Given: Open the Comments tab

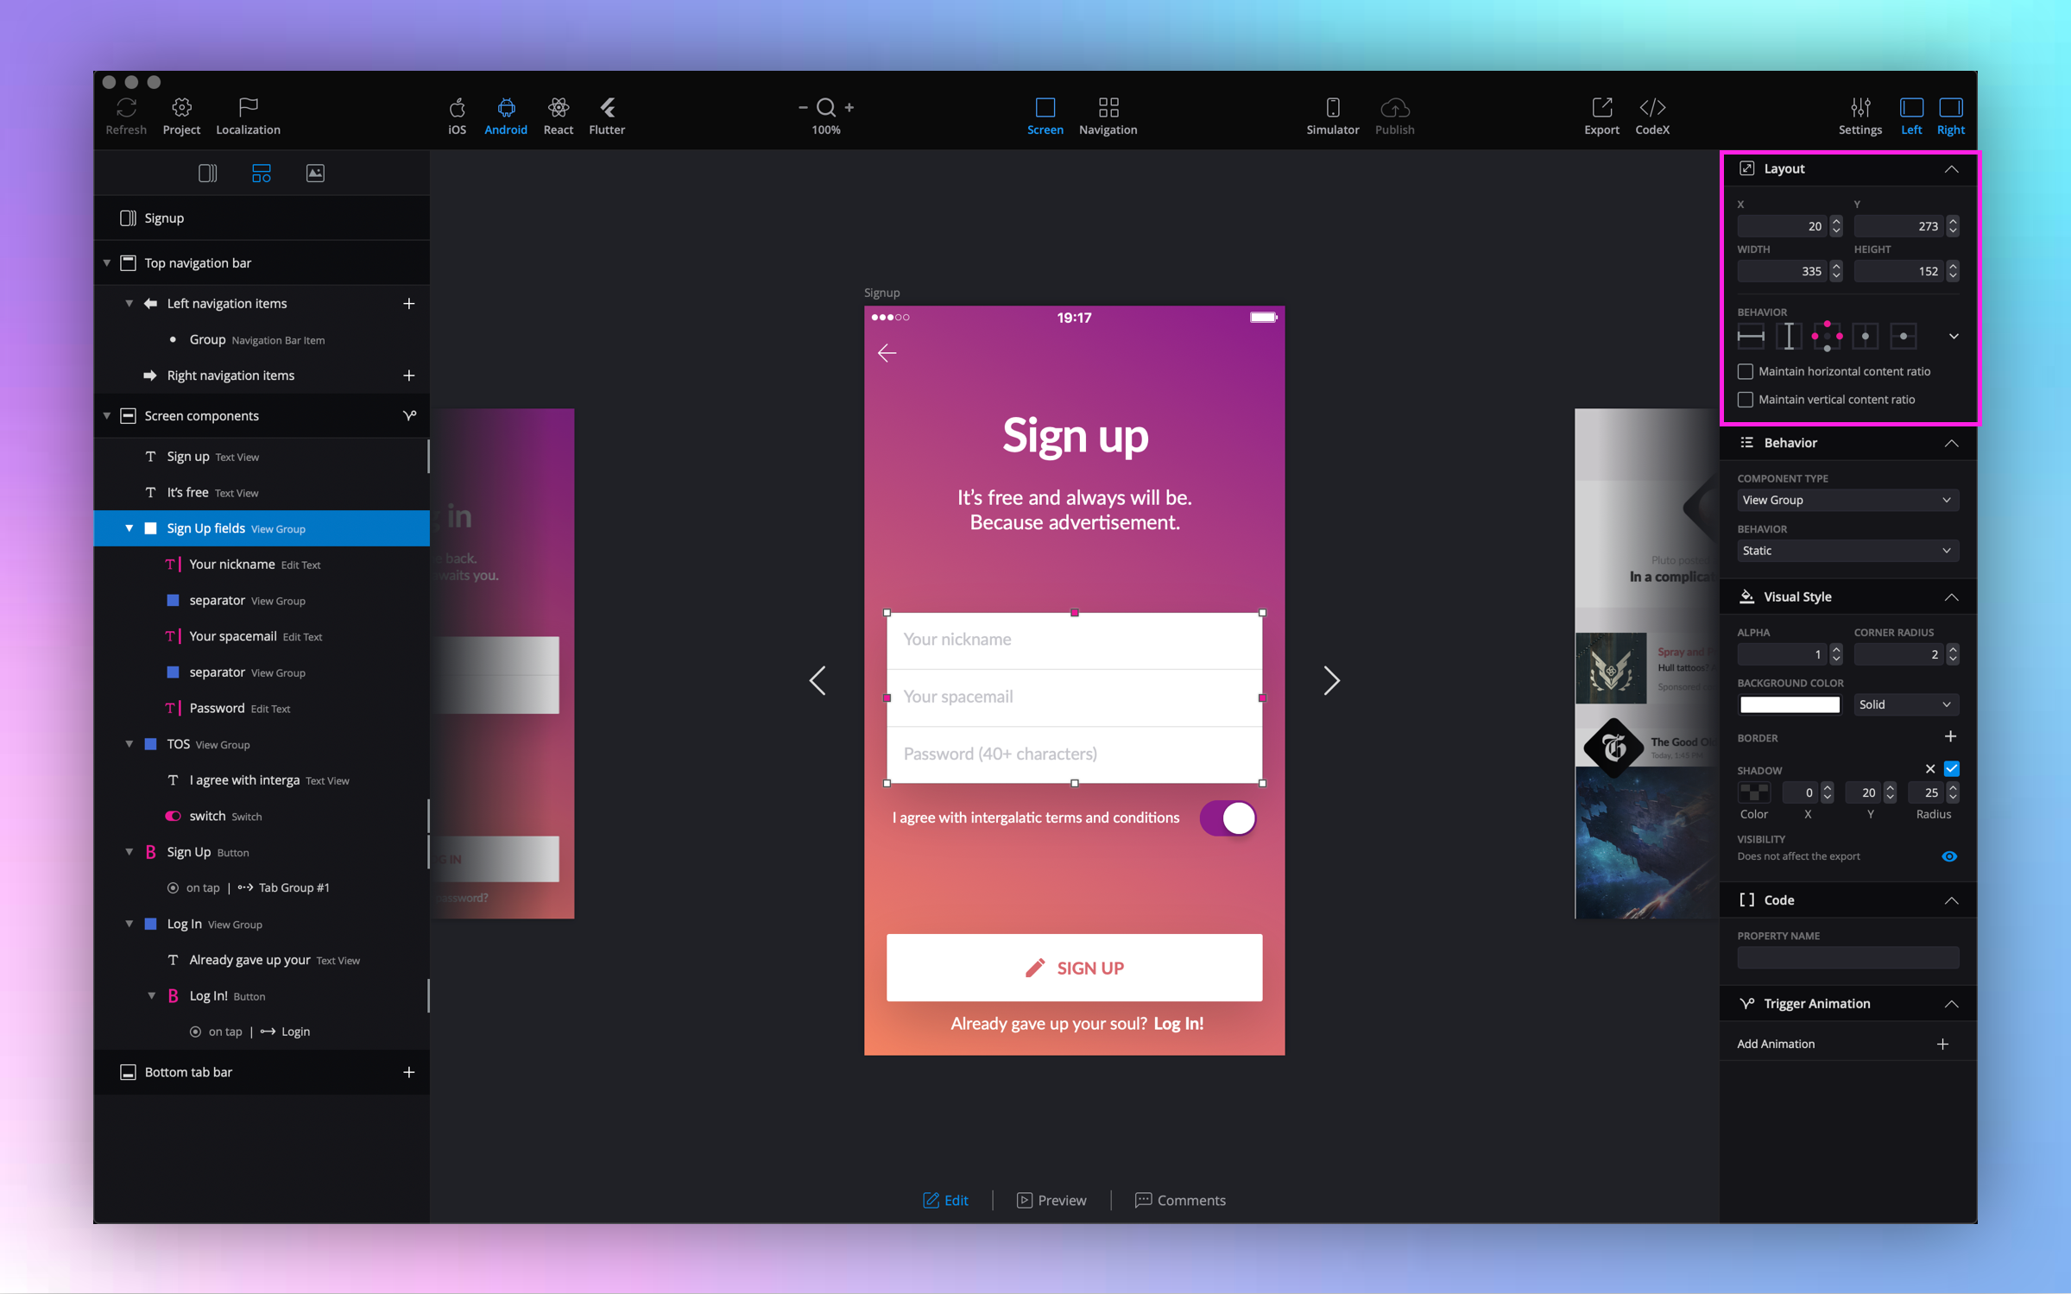Looking at the screenshot, I should (x=1179, y=1200).
